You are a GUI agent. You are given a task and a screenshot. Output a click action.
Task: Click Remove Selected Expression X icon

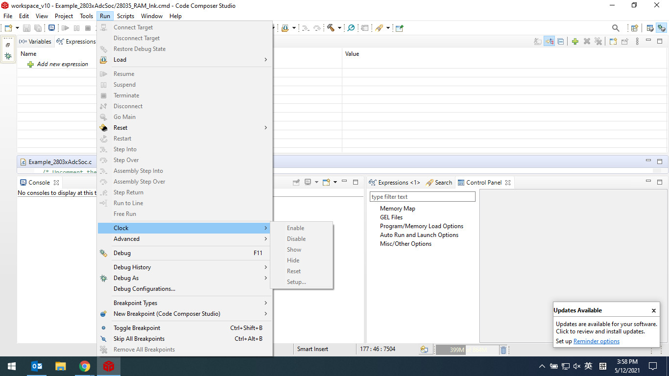coord(587,42)
